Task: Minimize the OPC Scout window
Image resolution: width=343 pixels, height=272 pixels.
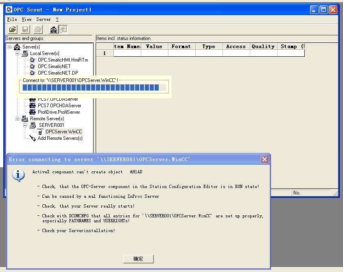Action: [314, 10]
